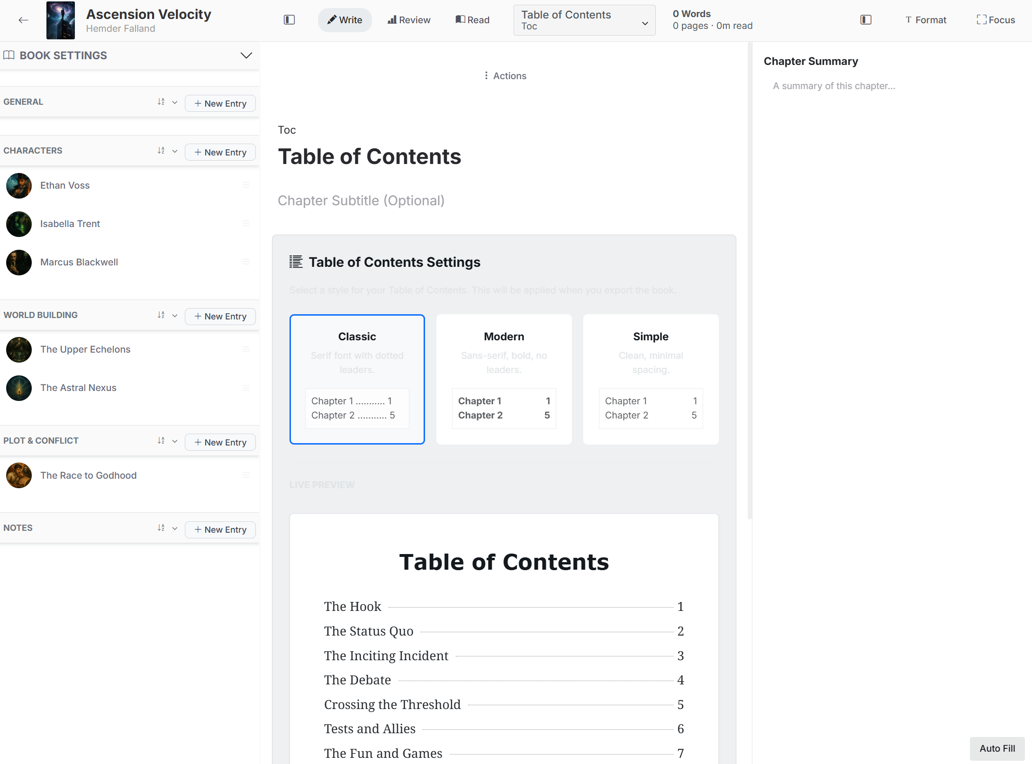The image size is (1032, 764).
Task: Switch to Read mode
Action: click(x=472, y=20)
